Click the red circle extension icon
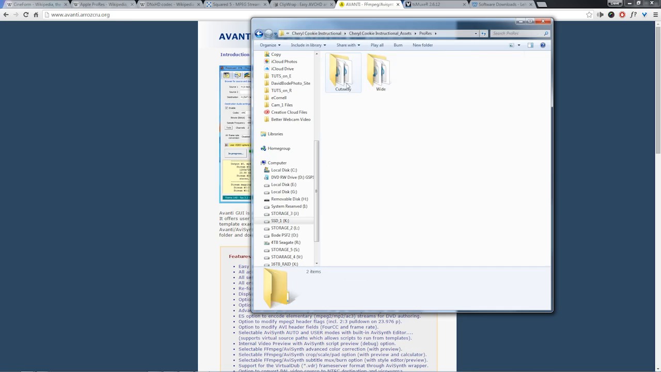This screenshot has height=372, width=661. pos(622,14)
